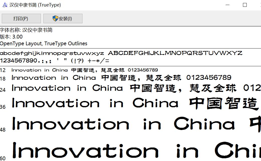Minimize the font viewer window
This screenshot has width=261, height=161.
227,5
